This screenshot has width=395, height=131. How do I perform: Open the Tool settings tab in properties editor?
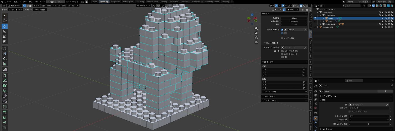click(315, 86)
